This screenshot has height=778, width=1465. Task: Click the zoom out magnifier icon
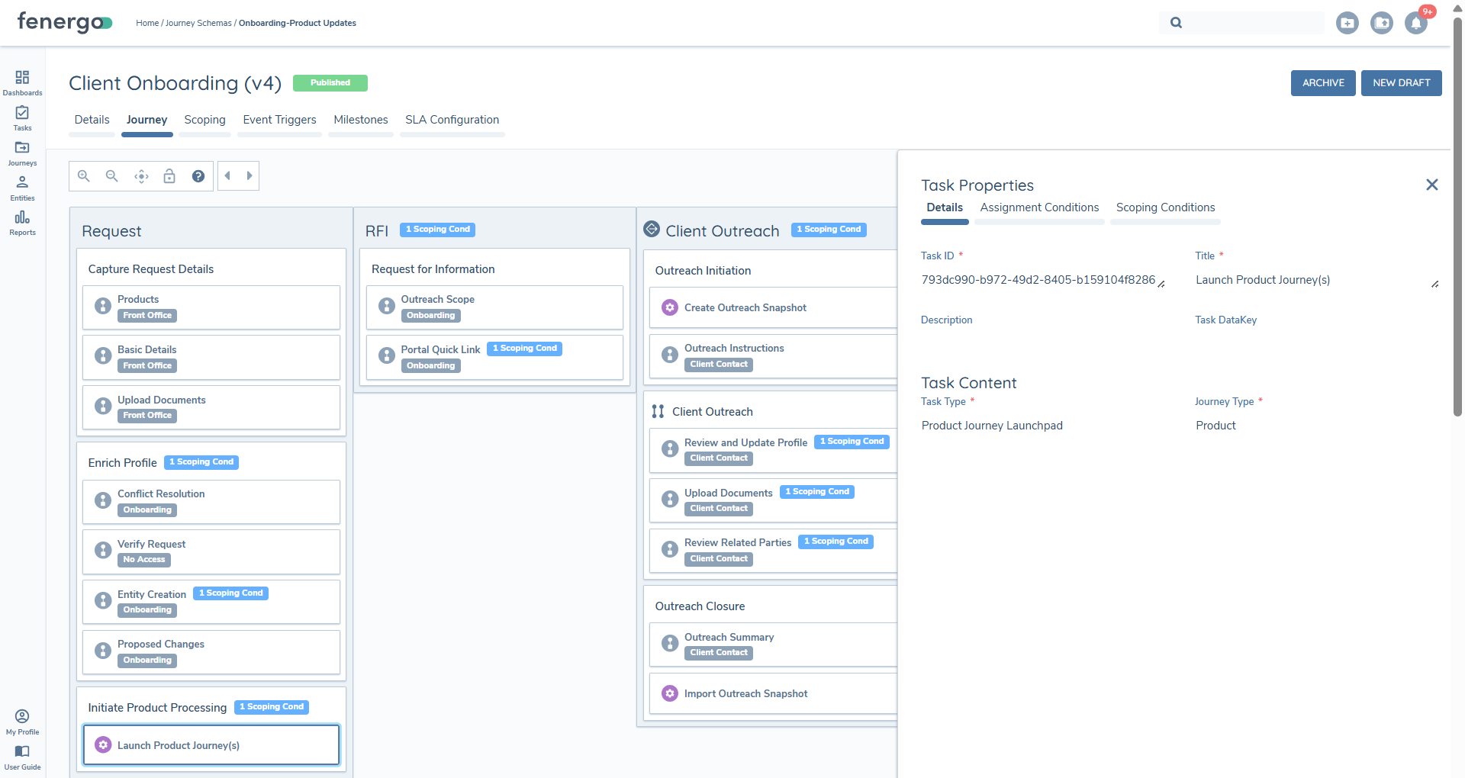112,176
